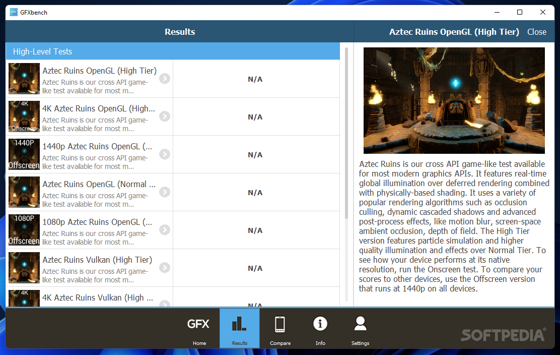Click the arrow for 1440p Aztec Ruins OpenGL
The image size is (560, 355).
[165, 154]
